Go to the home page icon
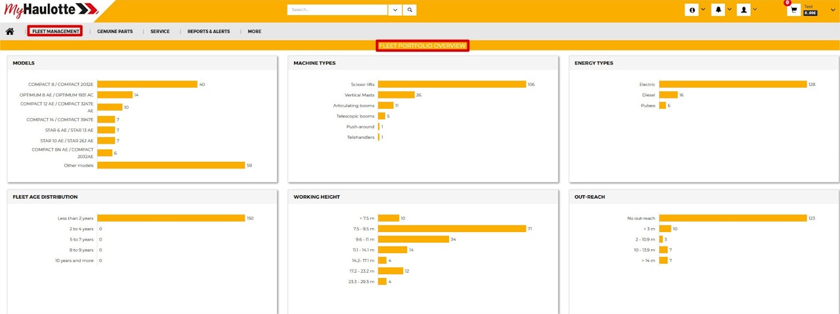840x314 pixels. coord(10,31)
